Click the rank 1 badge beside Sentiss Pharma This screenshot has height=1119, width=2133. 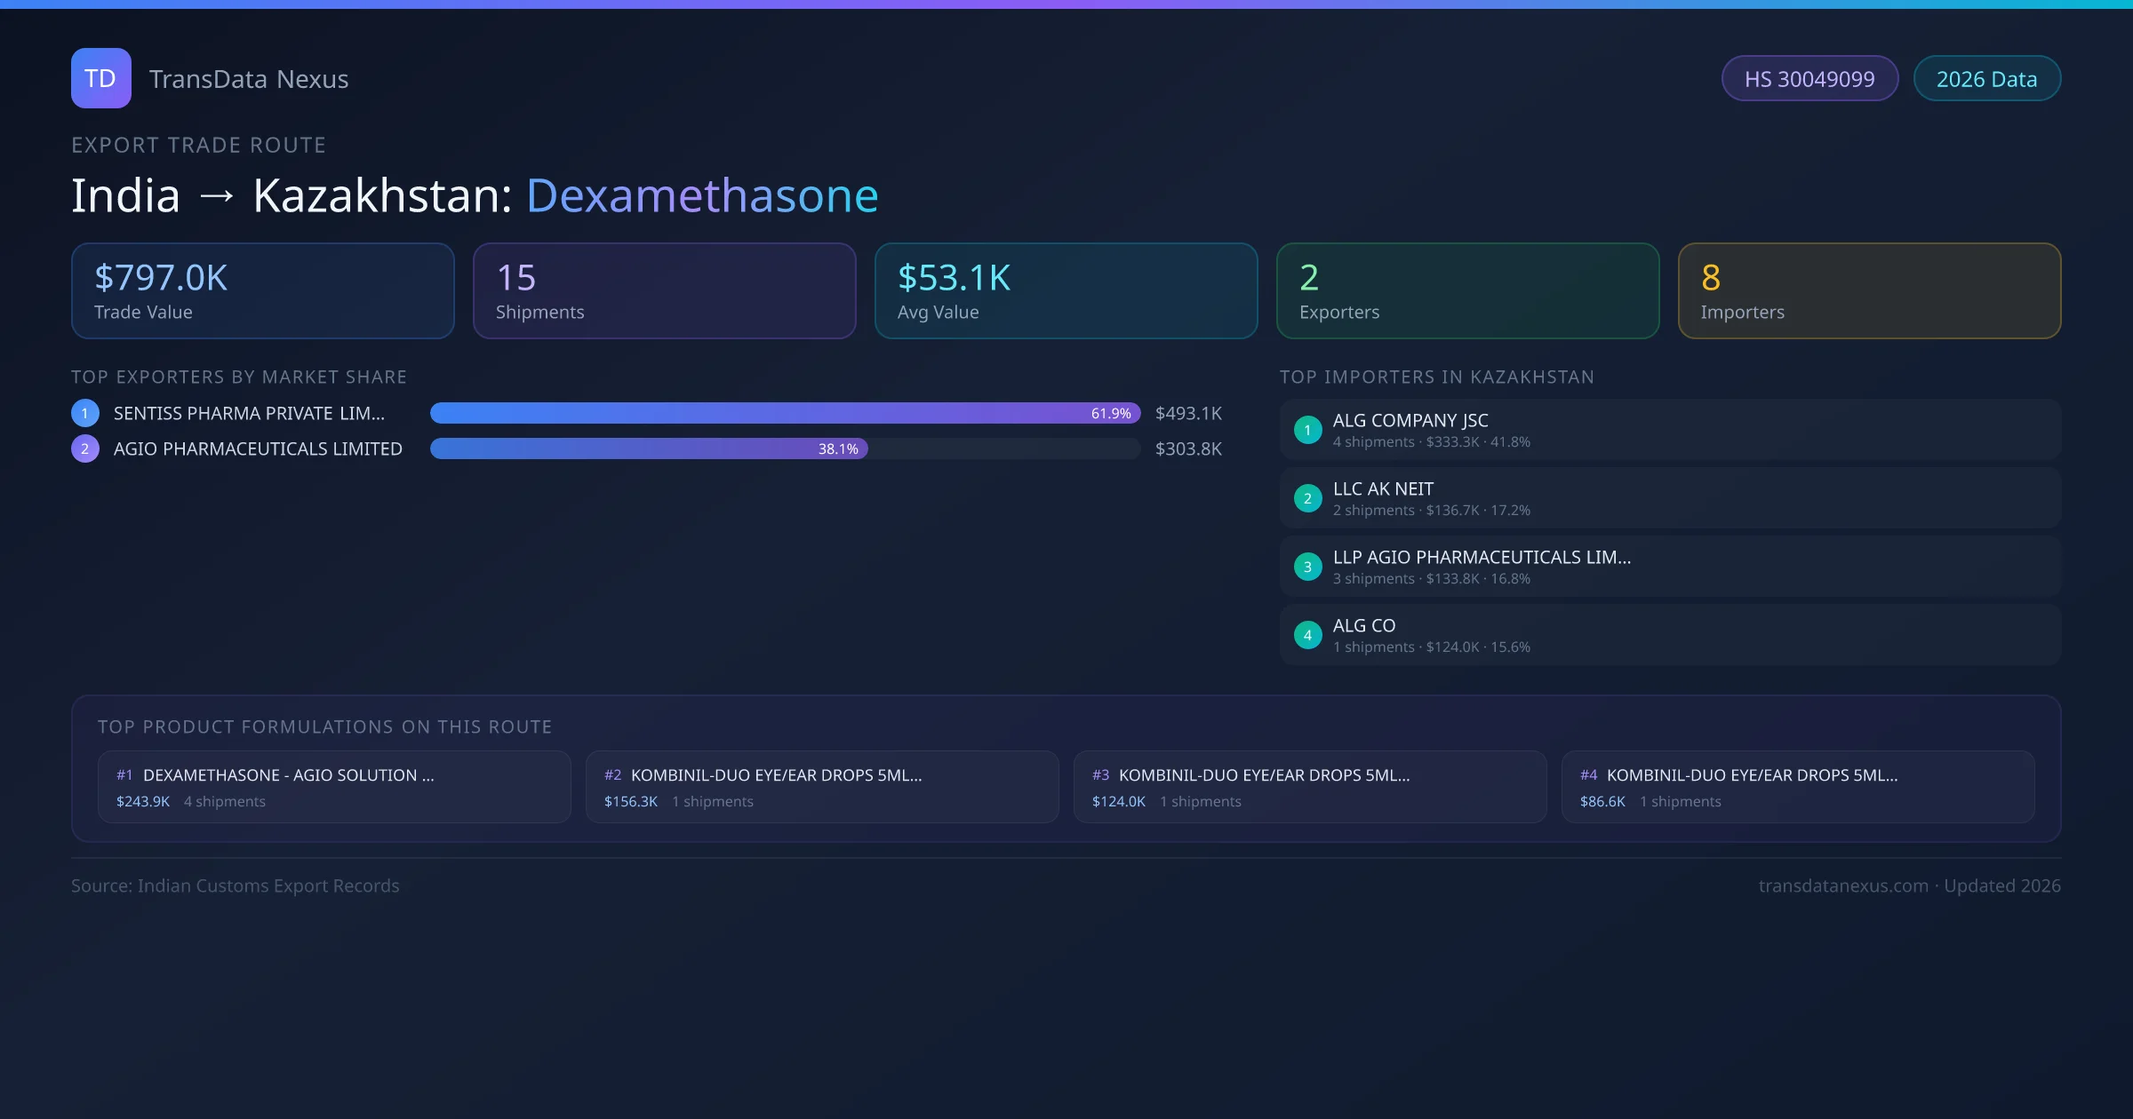point(85,413)
